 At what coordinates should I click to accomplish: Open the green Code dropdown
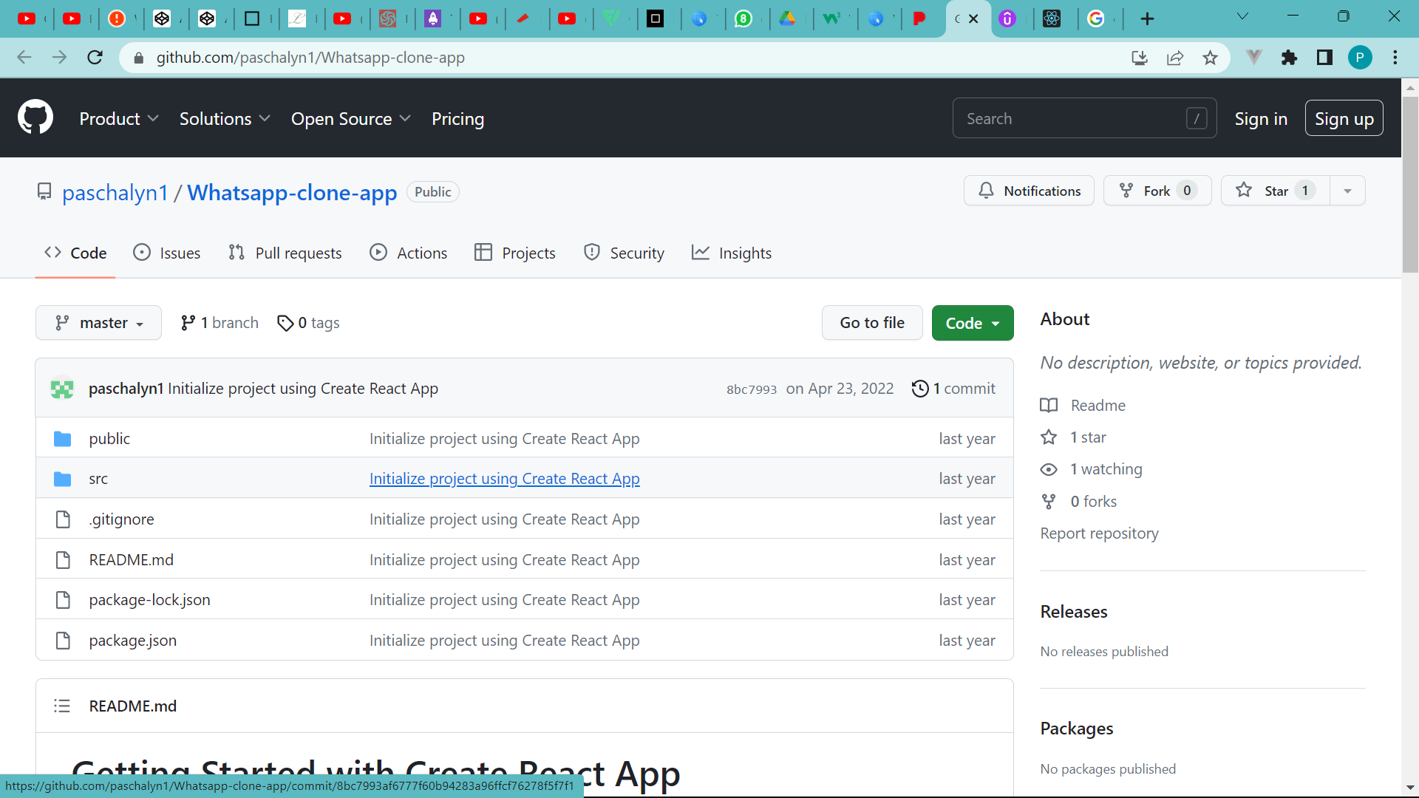point(972,323)
